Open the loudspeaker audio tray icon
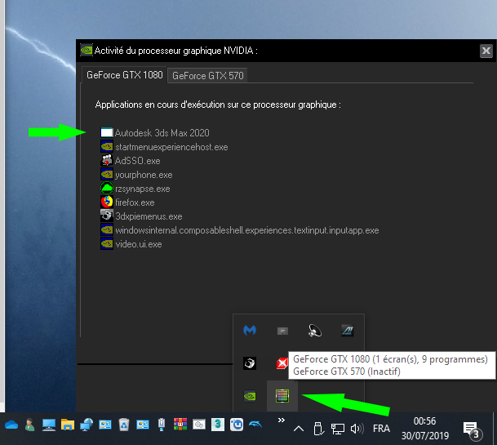The image size is (497, 445). click(x=315, y=331)
